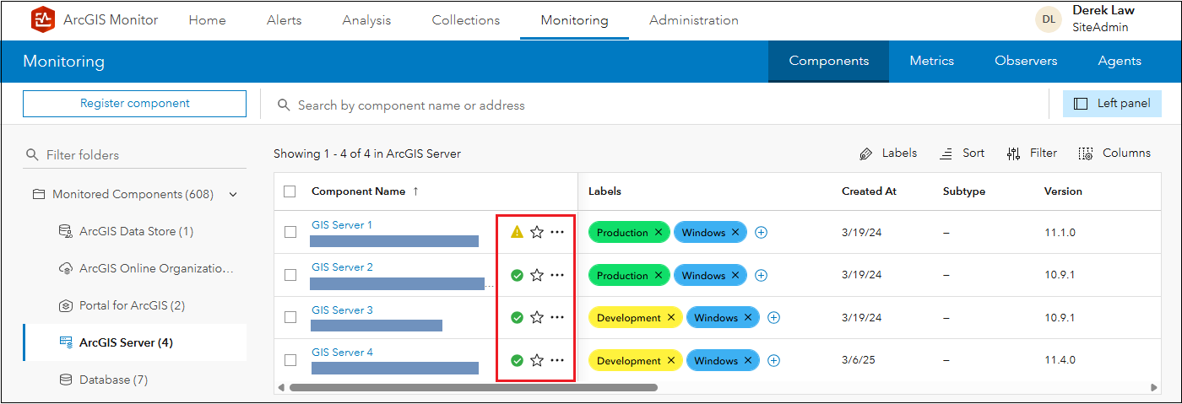Collapse the Monitored Components folder
This screenshot has width=1182, height=404.
(x=233, y=195)
